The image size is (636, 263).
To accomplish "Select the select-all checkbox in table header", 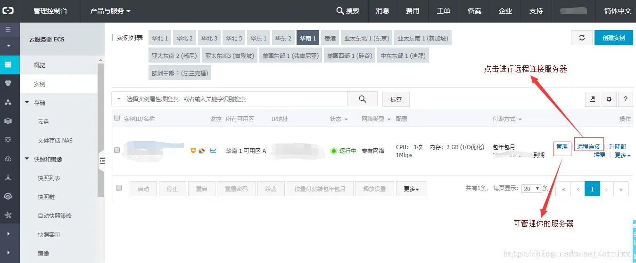I will [117, 118].
